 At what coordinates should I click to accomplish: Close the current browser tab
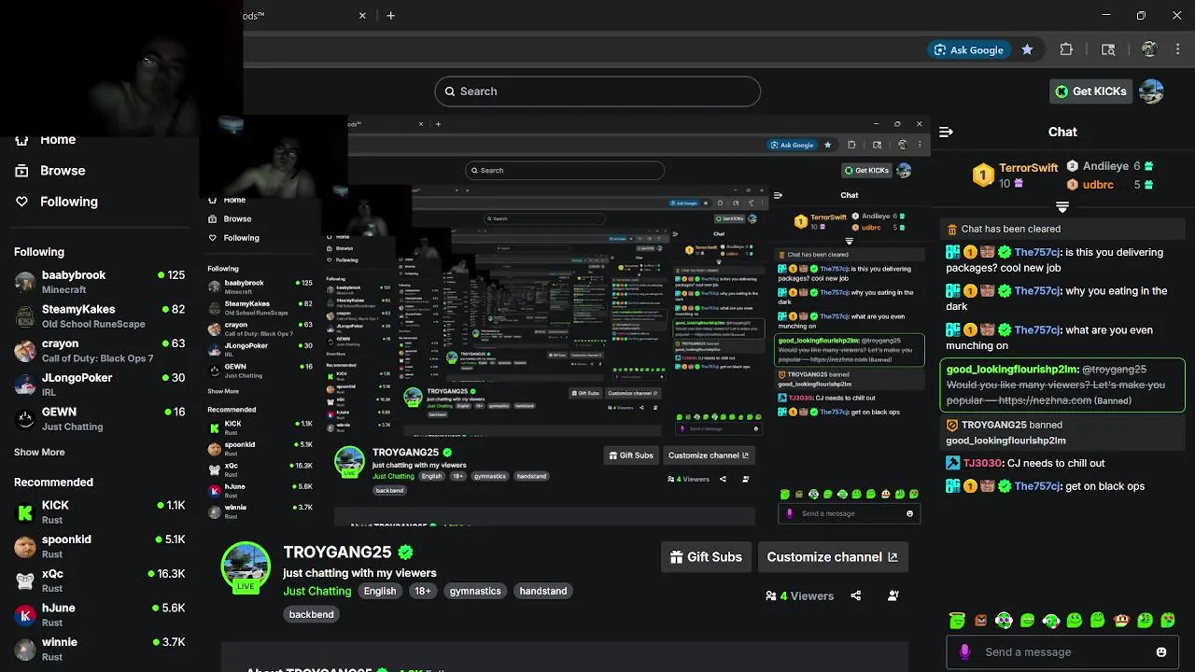pyautogui.click(x=362, y=16)
